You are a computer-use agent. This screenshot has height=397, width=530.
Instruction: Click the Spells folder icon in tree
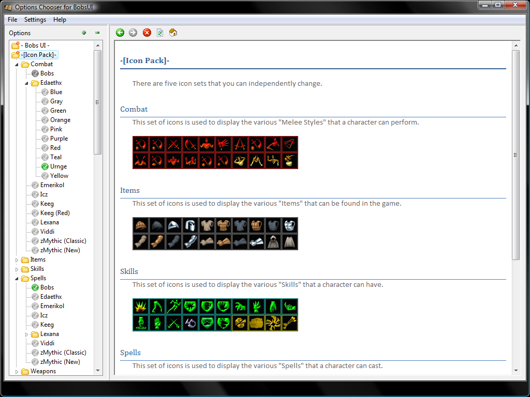coord(25,278)
